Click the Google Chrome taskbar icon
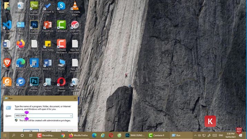This screenshot has height=139, width=247. pos(63,136)
